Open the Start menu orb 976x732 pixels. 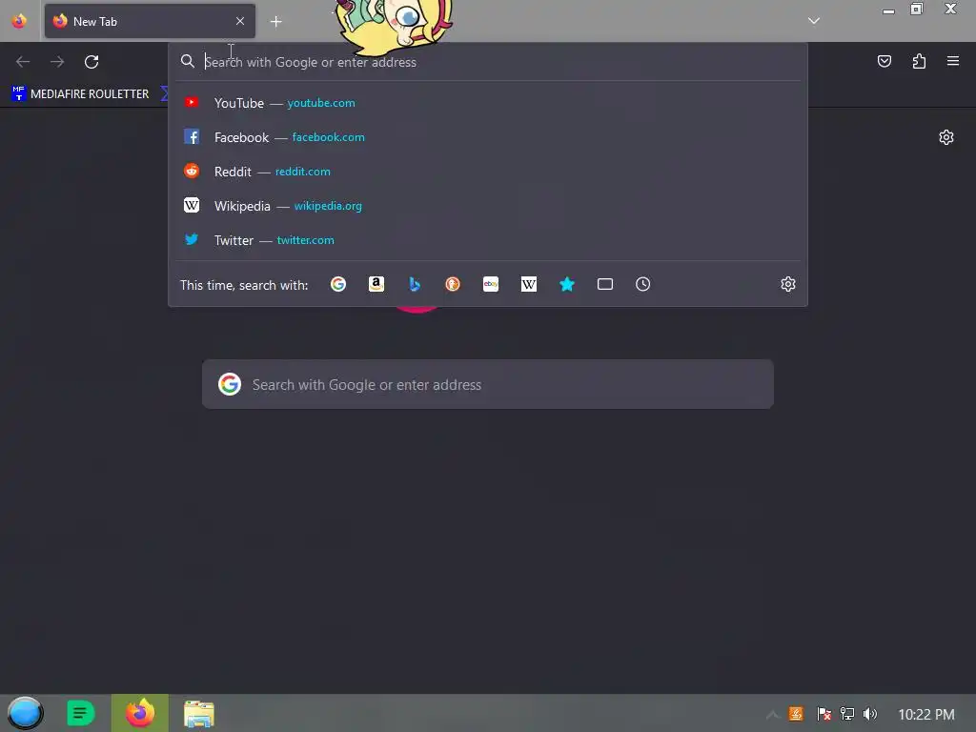tap(25, 713)
